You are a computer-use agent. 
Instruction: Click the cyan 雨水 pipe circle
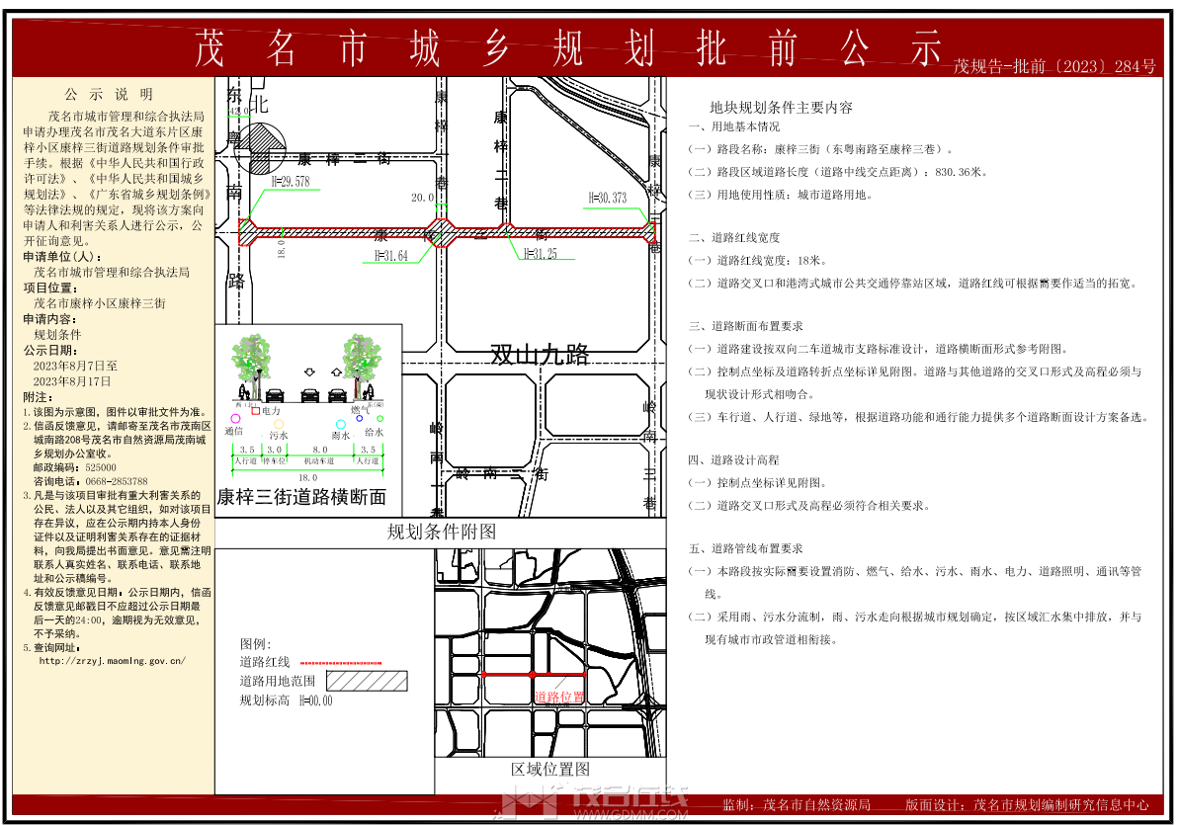[340, 423]
